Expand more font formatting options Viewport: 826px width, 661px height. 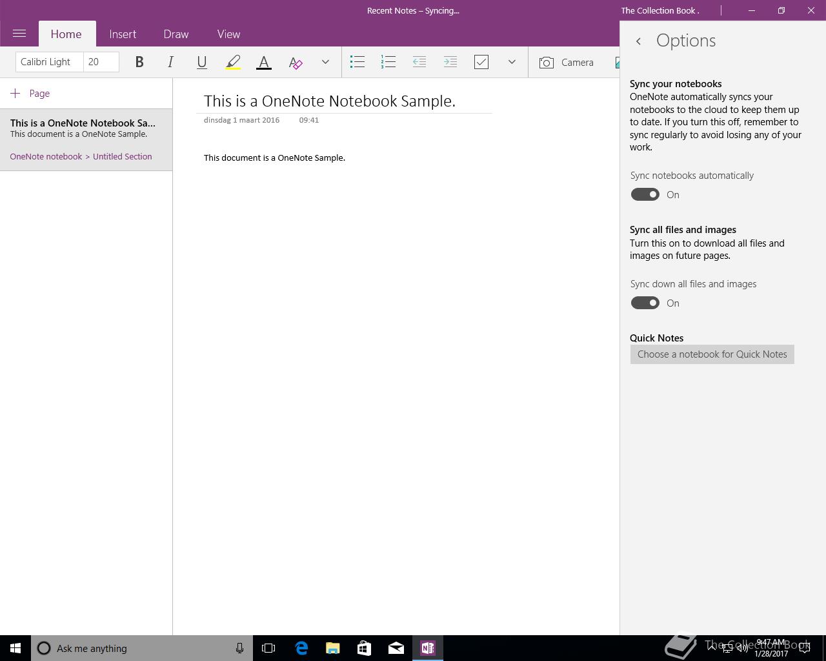(325, 62)
